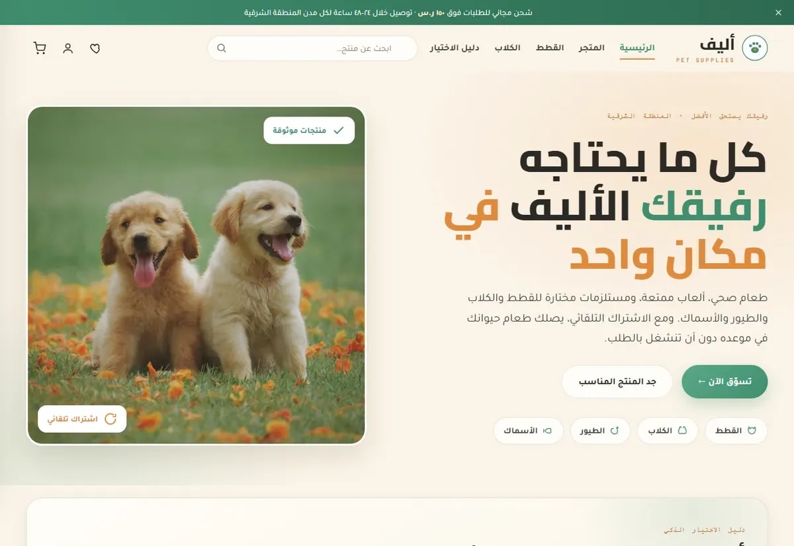Click the paw logo icon
Screen dimensions: 794x546
click(x=754, y=48)
